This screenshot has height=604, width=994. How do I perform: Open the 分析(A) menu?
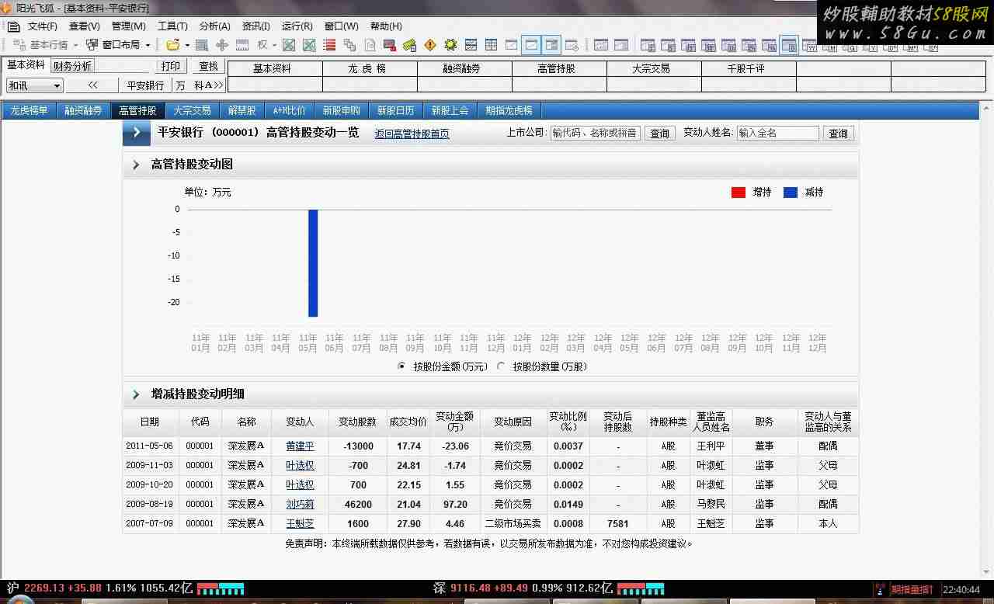coord(214,26)
